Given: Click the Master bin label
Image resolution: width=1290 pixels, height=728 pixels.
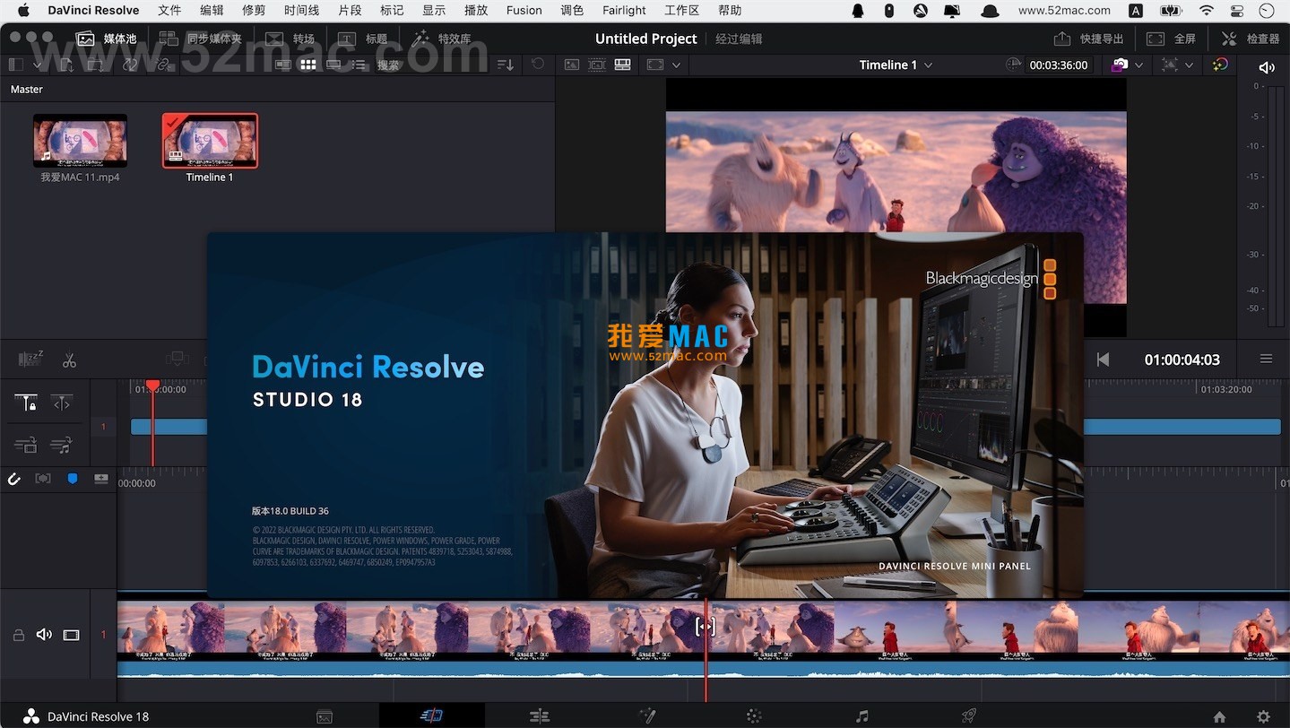Looking at the screenshot, I should pos(27,89).
